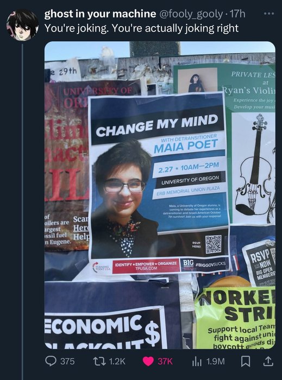Open the anime profile avatar
Viewport: 282px width, 380px height.
click(22, 25)
